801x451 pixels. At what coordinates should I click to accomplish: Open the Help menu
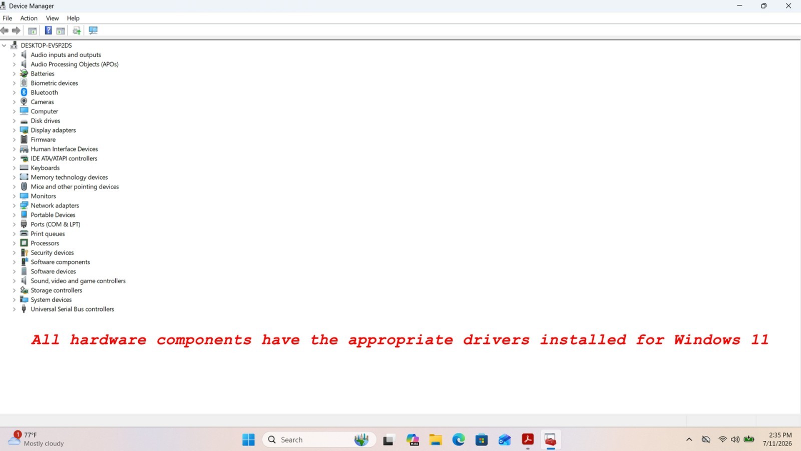73,18
